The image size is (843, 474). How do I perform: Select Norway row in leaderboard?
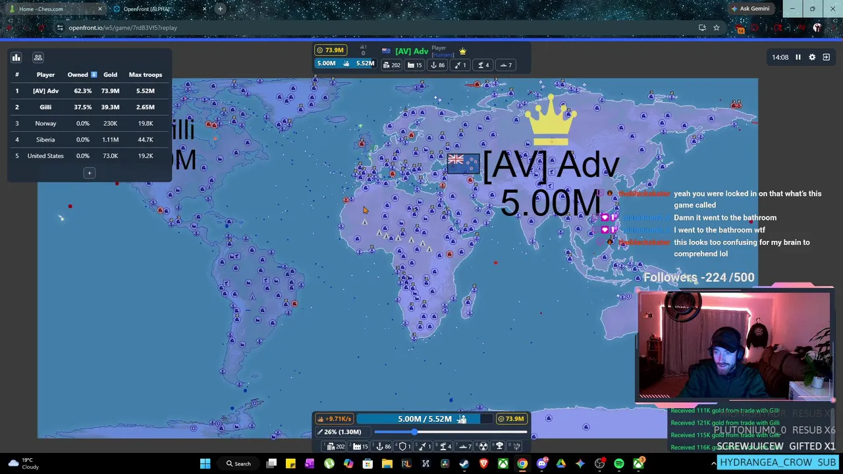[89, 123]
